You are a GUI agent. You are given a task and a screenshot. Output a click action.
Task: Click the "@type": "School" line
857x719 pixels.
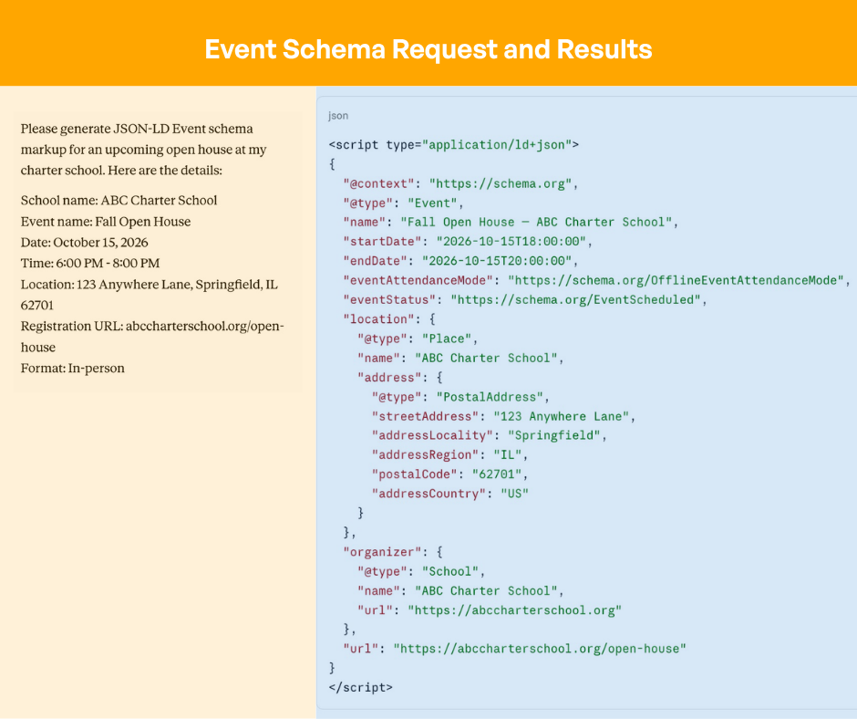pyautogui.click(x=421, y=572)
